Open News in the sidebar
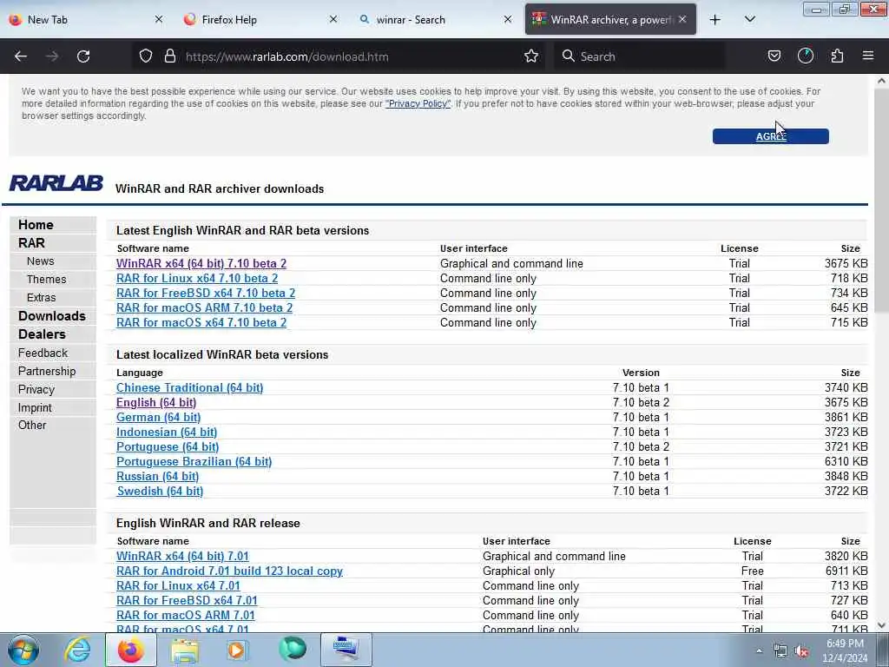The height and width of the screenshot is (667, 889). click(x=40, y=261)
